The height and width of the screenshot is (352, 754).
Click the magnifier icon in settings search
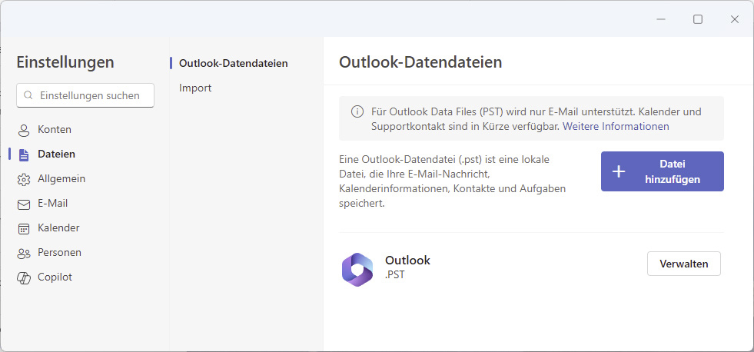pos(28,95)
